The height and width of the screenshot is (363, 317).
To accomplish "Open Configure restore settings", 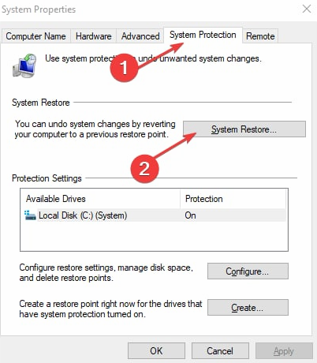I will (x=248, y=271).
